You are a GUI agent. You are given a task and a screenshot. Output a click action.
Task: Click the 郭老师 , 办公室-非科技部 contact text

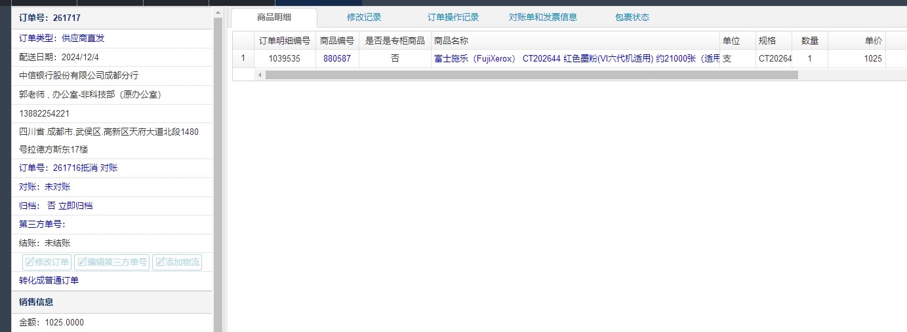pos(91,94)
